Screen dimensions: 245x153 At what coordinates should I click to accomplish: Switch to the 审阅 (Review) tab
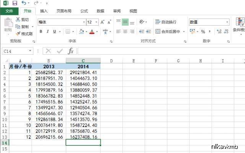click(117, 11)
